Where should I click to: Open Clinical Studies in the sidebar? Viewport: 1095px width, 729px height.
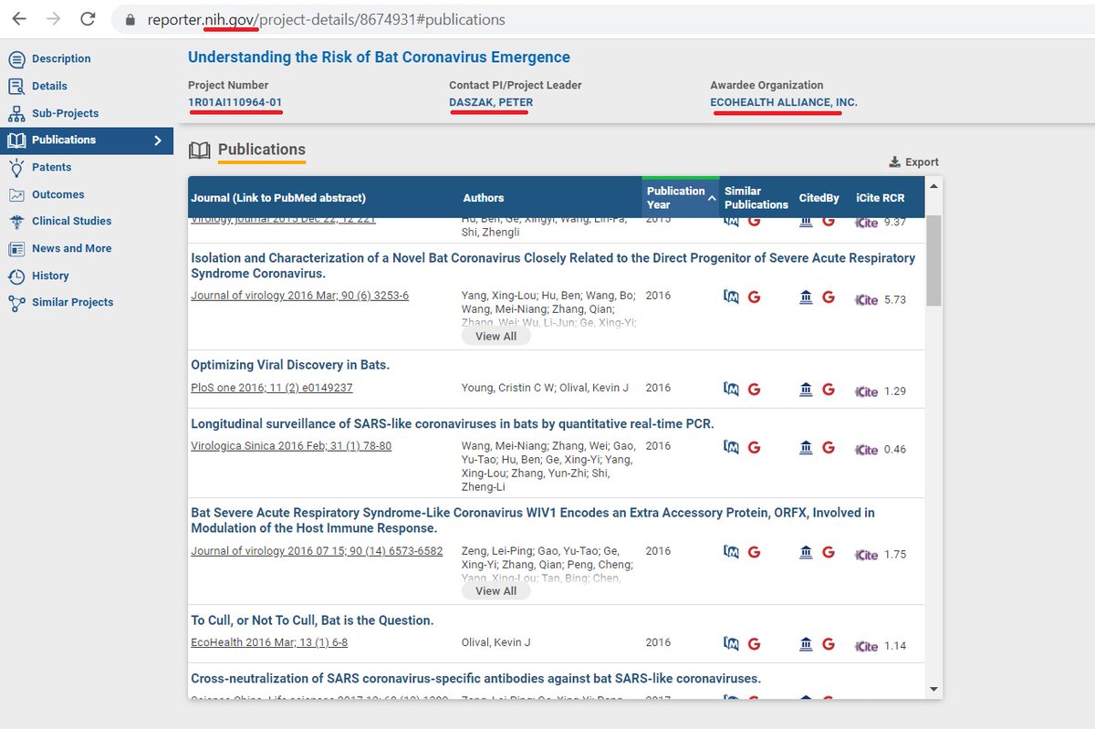(x=71, y=221)
